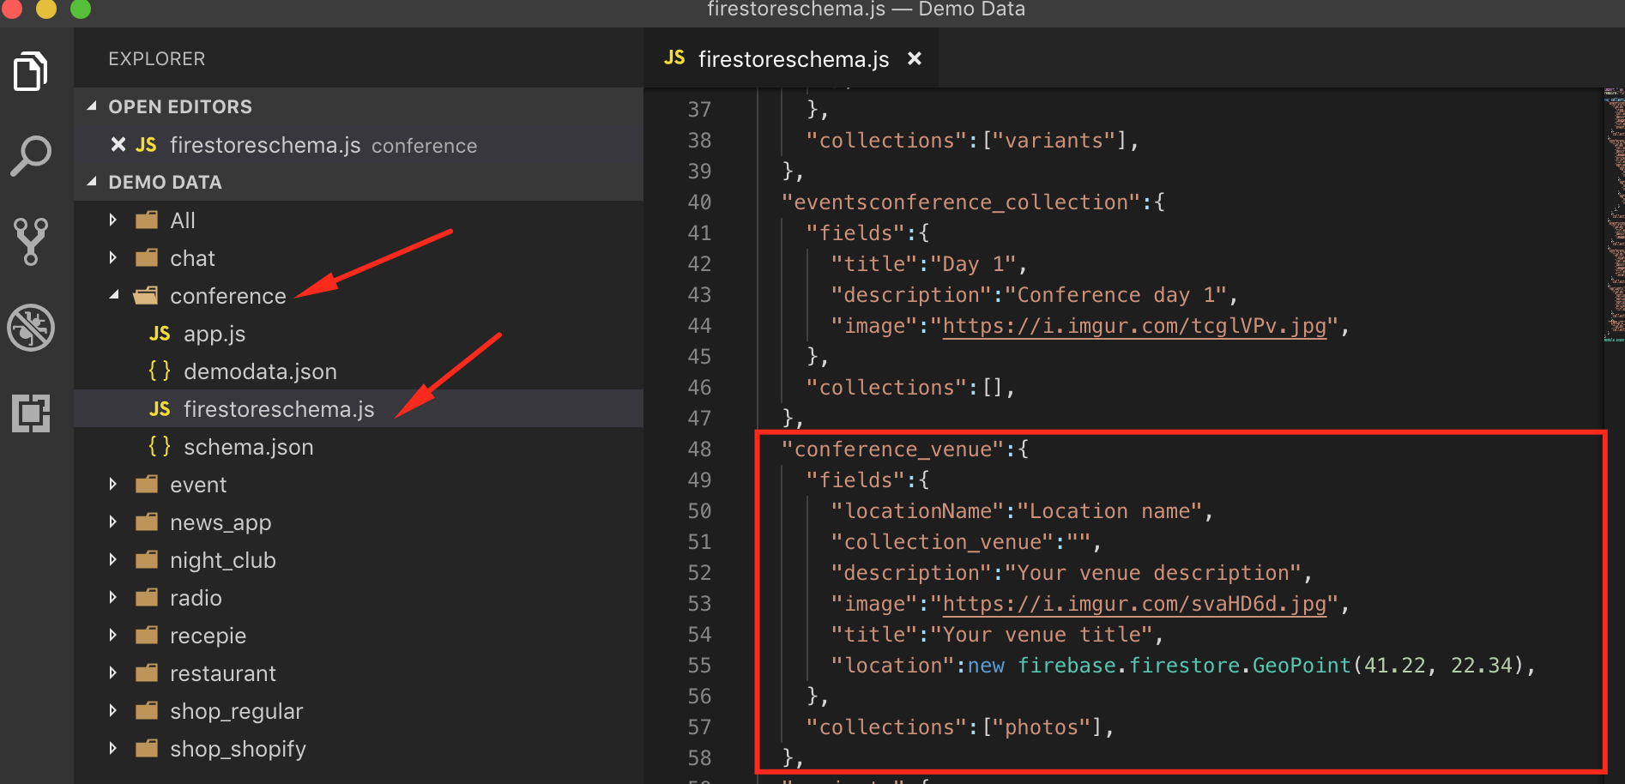The width and height of the screenshot is (1625, 784).
Task: Click "Your venue description" string
Action: coord(1153,572)
